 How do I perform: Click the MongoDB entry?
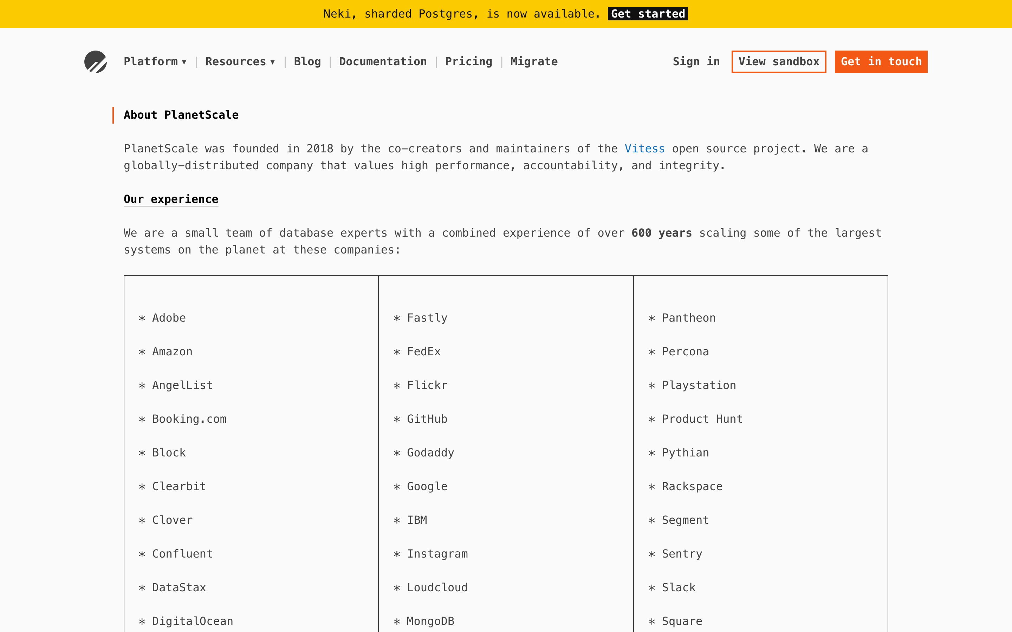click(430, 621)
